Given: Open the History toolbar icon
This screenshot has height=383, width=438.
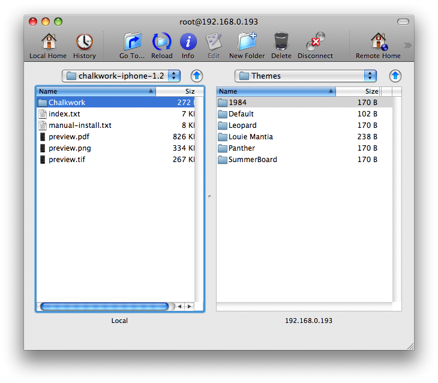Looking at the screenshot, I should pos(84,42).
